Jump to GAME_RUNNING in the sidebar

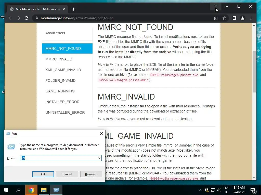[x=60, y=91]
